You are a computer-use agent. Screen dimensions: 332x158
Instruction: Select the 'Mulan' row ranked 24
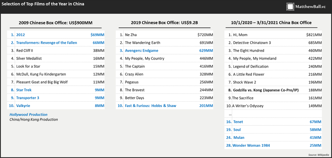273,137
